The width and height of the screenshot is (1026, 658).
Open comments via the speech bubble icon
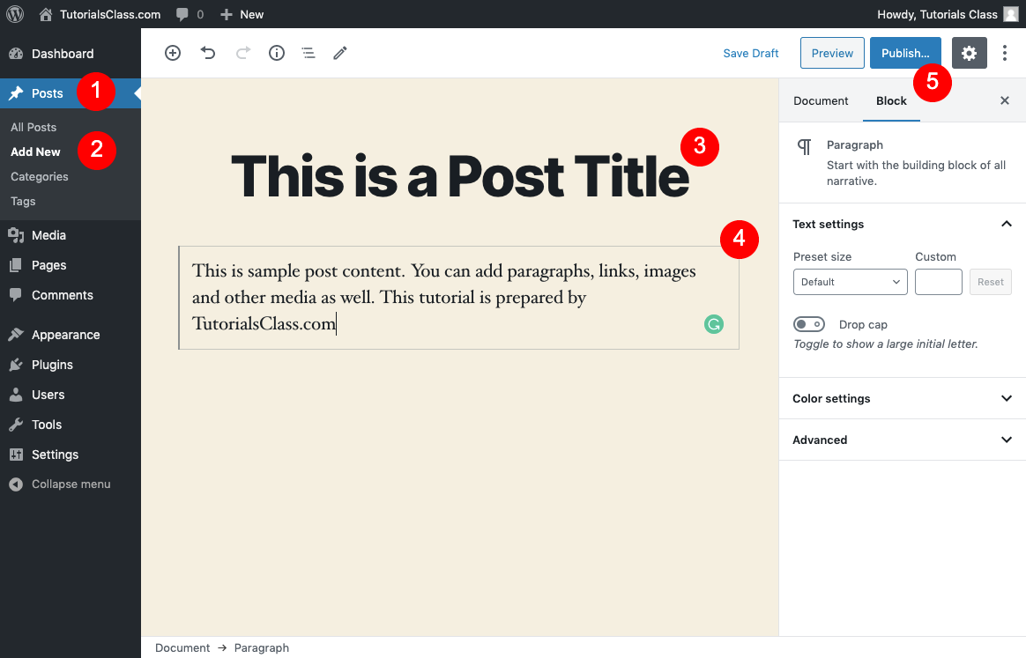(x=183, y=14)
